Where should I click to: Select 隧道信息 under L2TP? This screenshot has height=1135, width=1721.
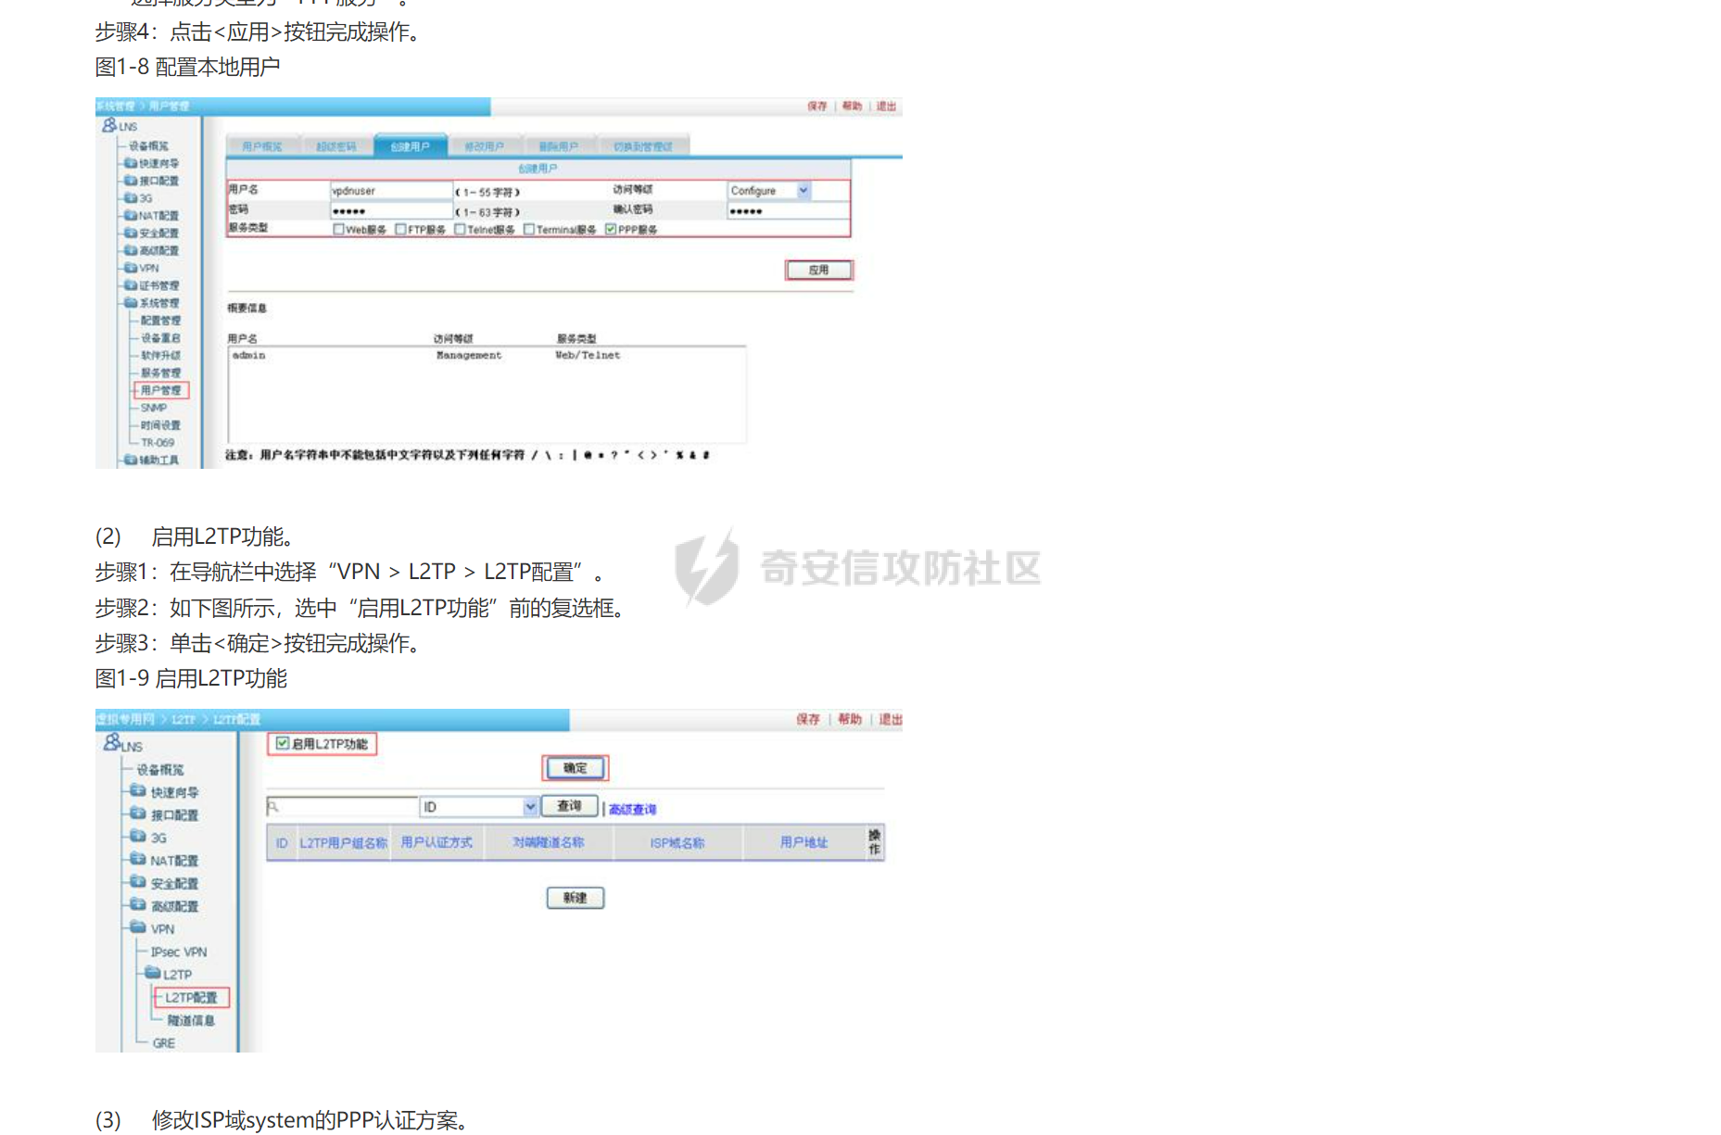coord(191,1020)
